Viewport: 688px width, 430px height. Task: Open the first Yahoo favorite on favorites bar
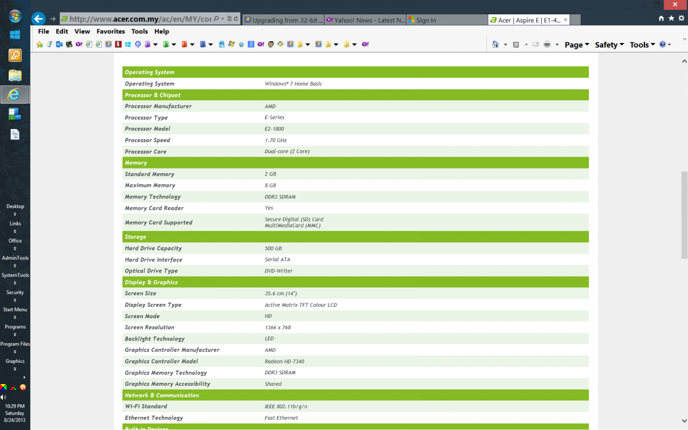[79, 44]
